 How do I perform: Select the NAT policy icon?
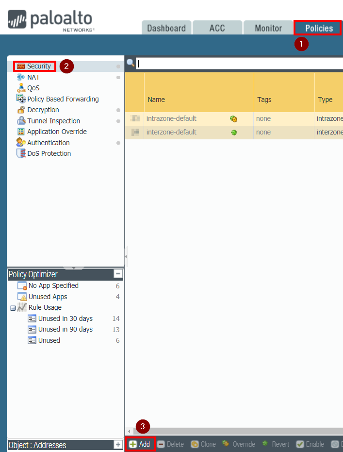(21, 77)
